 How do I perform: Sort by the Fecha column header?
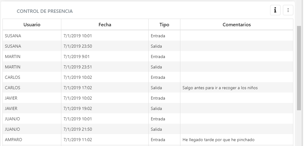coord(105,25)
